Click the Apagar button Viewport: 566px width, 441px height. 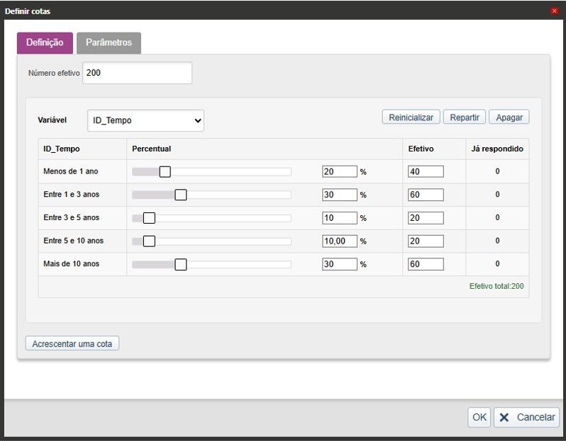pyautogui.click(x=509, y=118)
